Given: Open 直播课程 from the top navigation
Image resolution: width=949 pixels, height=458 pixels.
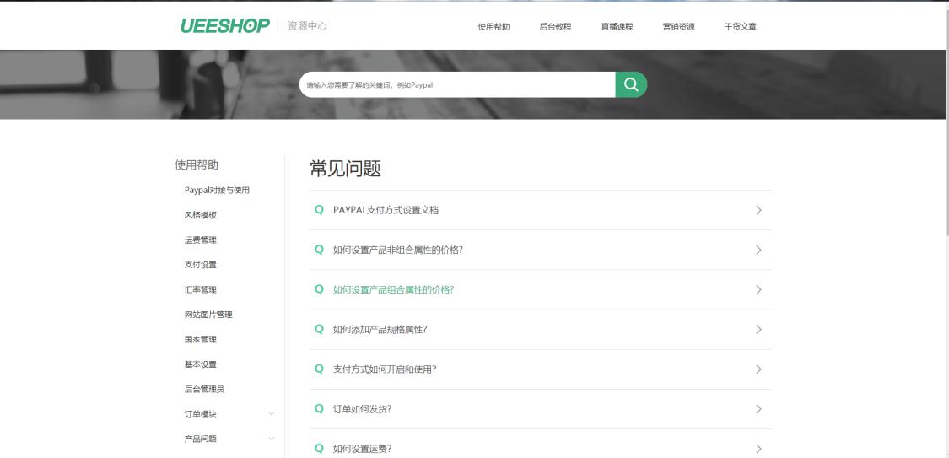Looking at the screenshot, I should [x=617, y=27].
